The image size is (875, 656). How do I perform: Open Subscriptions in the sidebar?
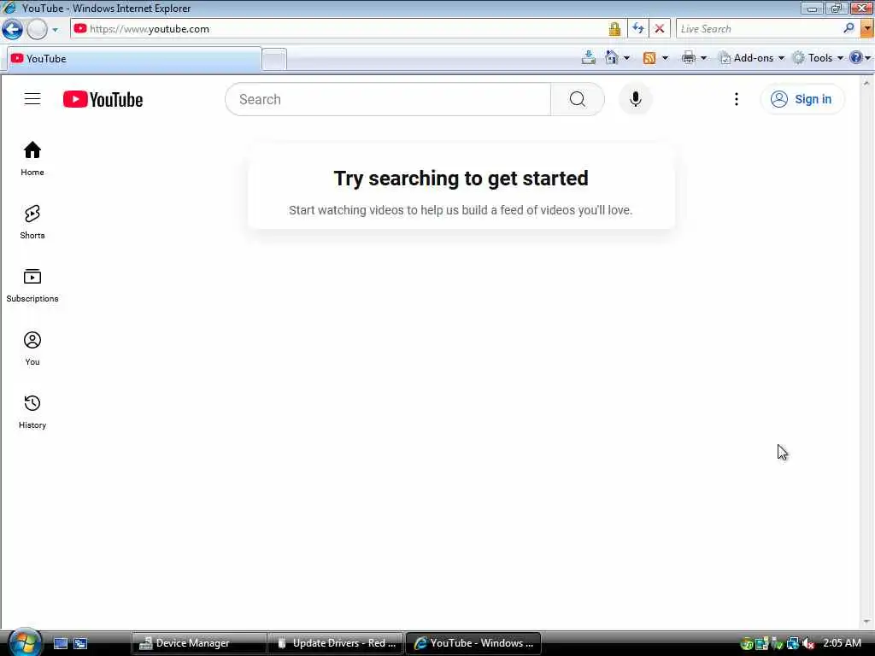(x=32, y=285)
